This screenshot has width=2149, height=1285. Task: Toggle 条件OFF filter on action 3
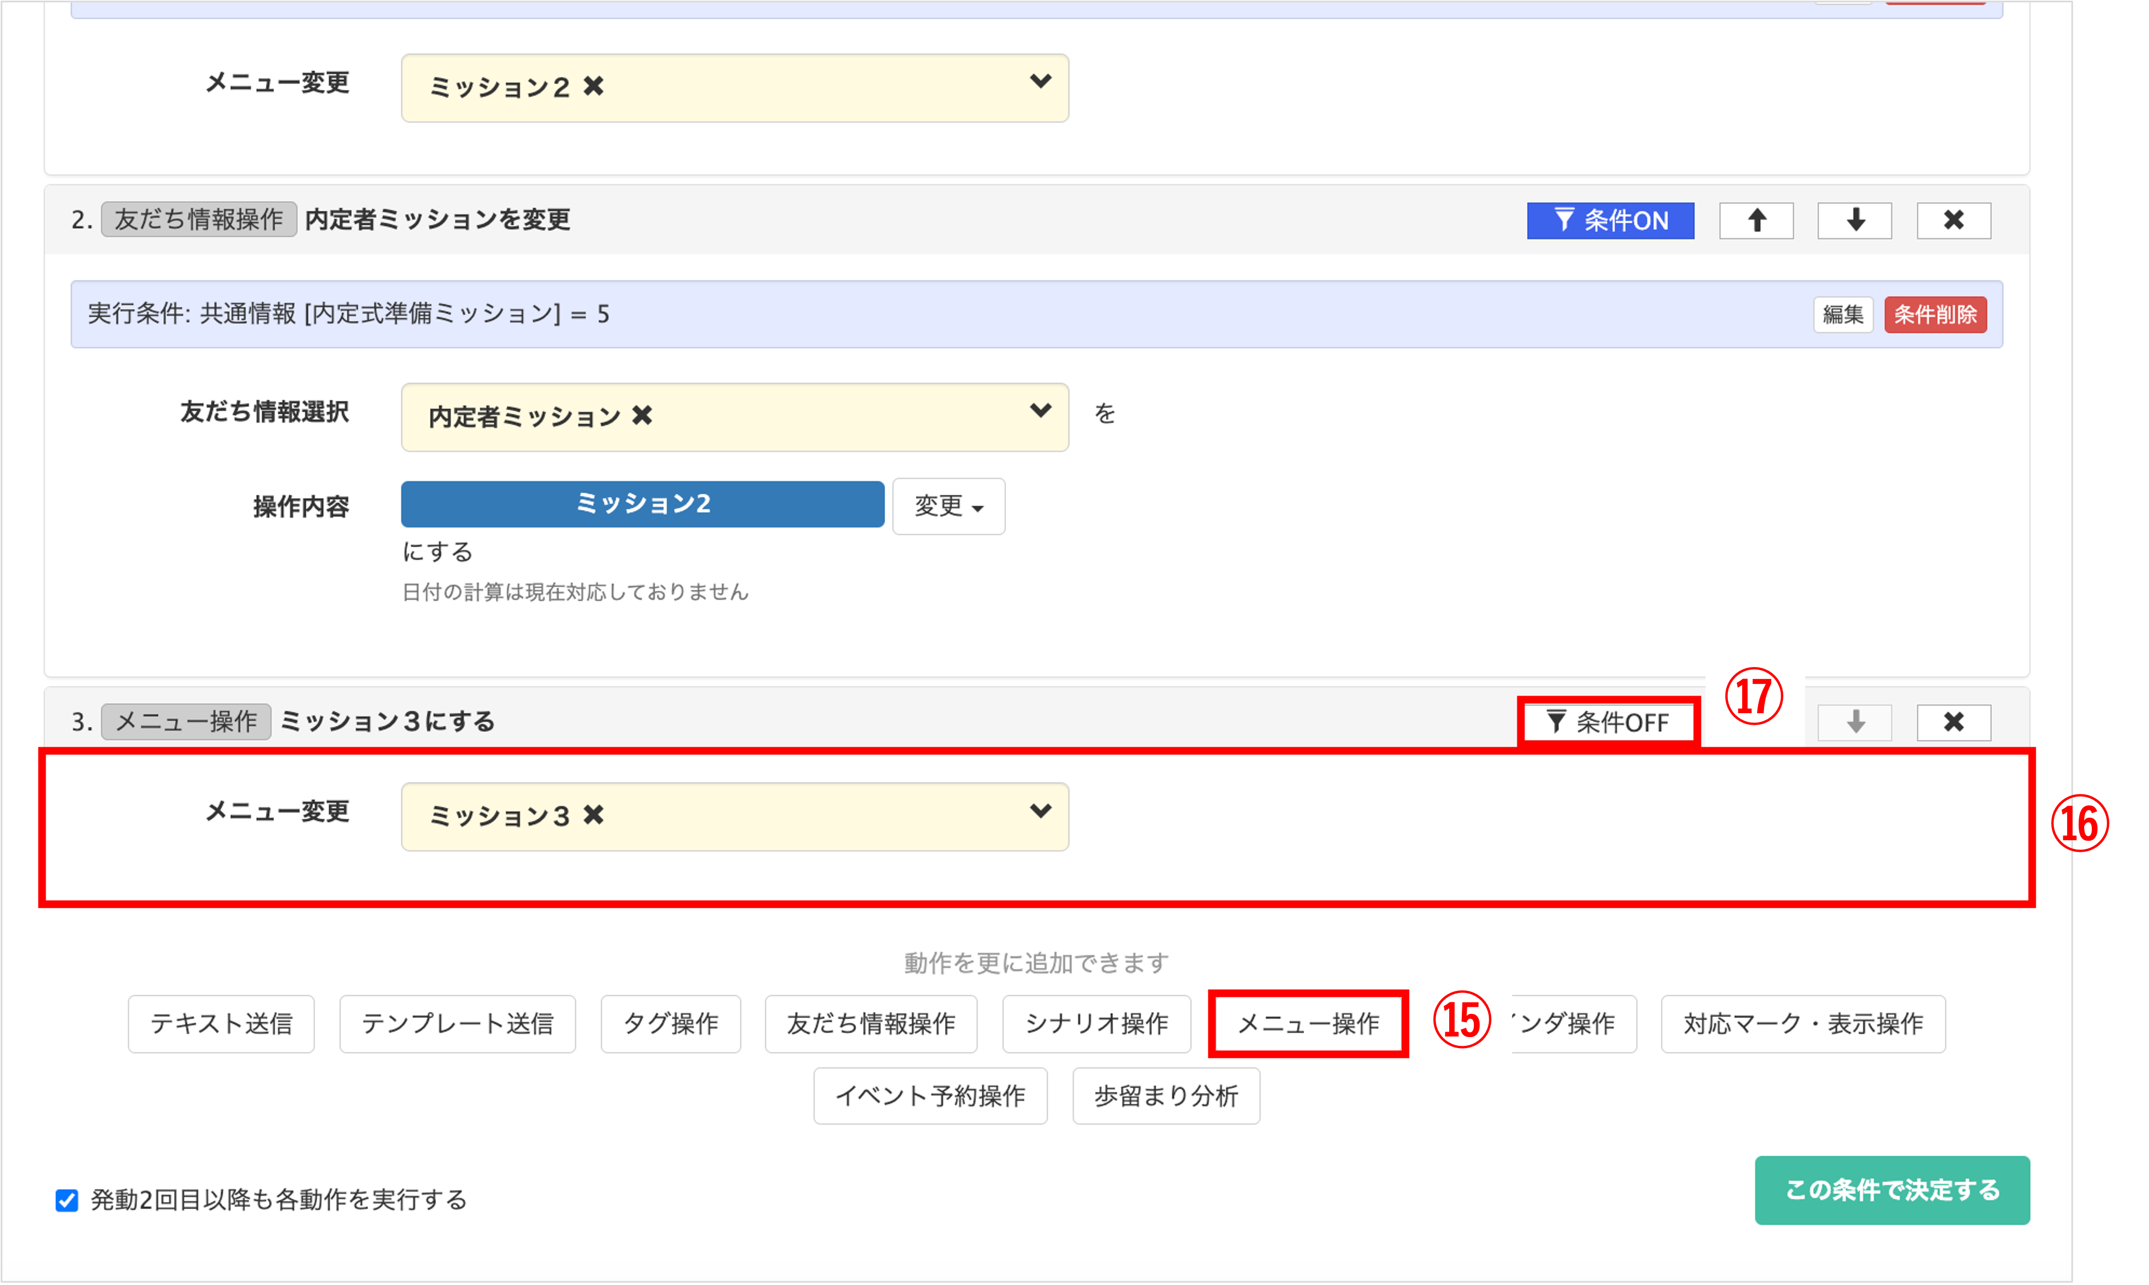pyautogui.click(x=1608, y=722)
